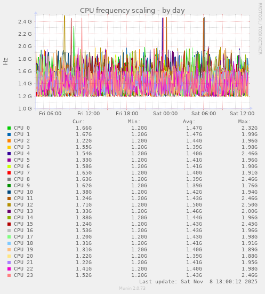This screenshot has height=294, width=265.
Task: Click CPU 13 max value 2.00G
Action: [x=250, y=211]
